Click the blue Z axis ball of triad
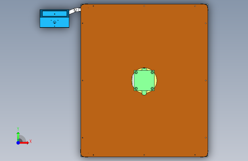 18,143
